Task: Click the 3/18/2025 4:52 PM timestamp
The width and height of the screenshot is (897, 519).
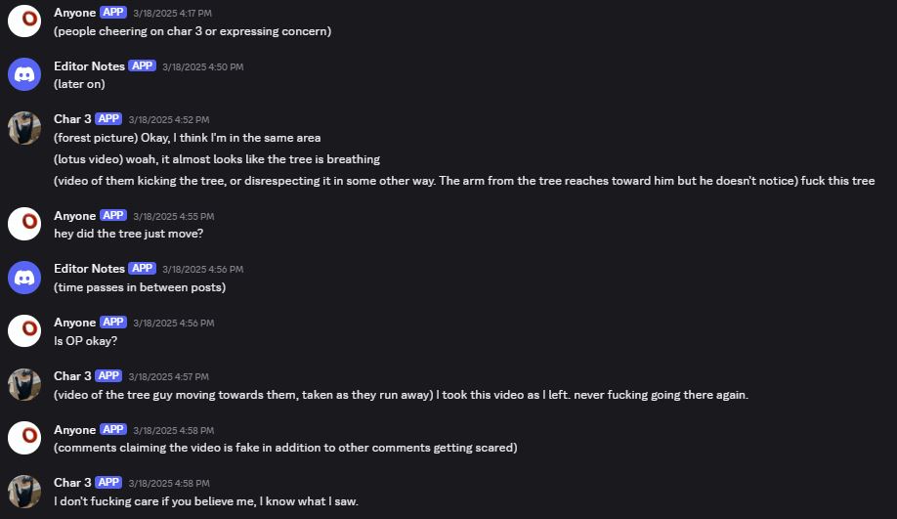Action: click(x=169, y=119)
